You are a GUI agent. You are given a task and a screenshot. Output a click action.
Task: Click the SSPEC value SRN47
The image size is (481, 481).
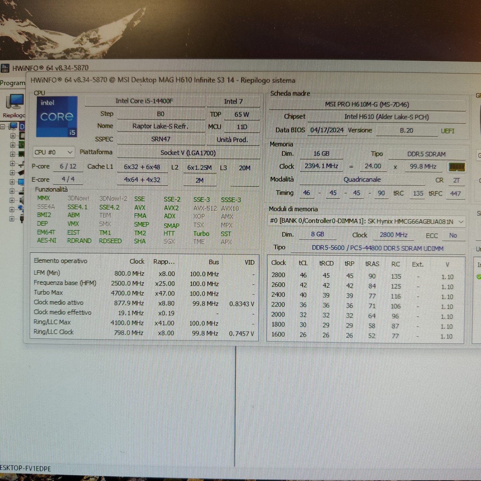pyautogui.click(x=161, y=139)
